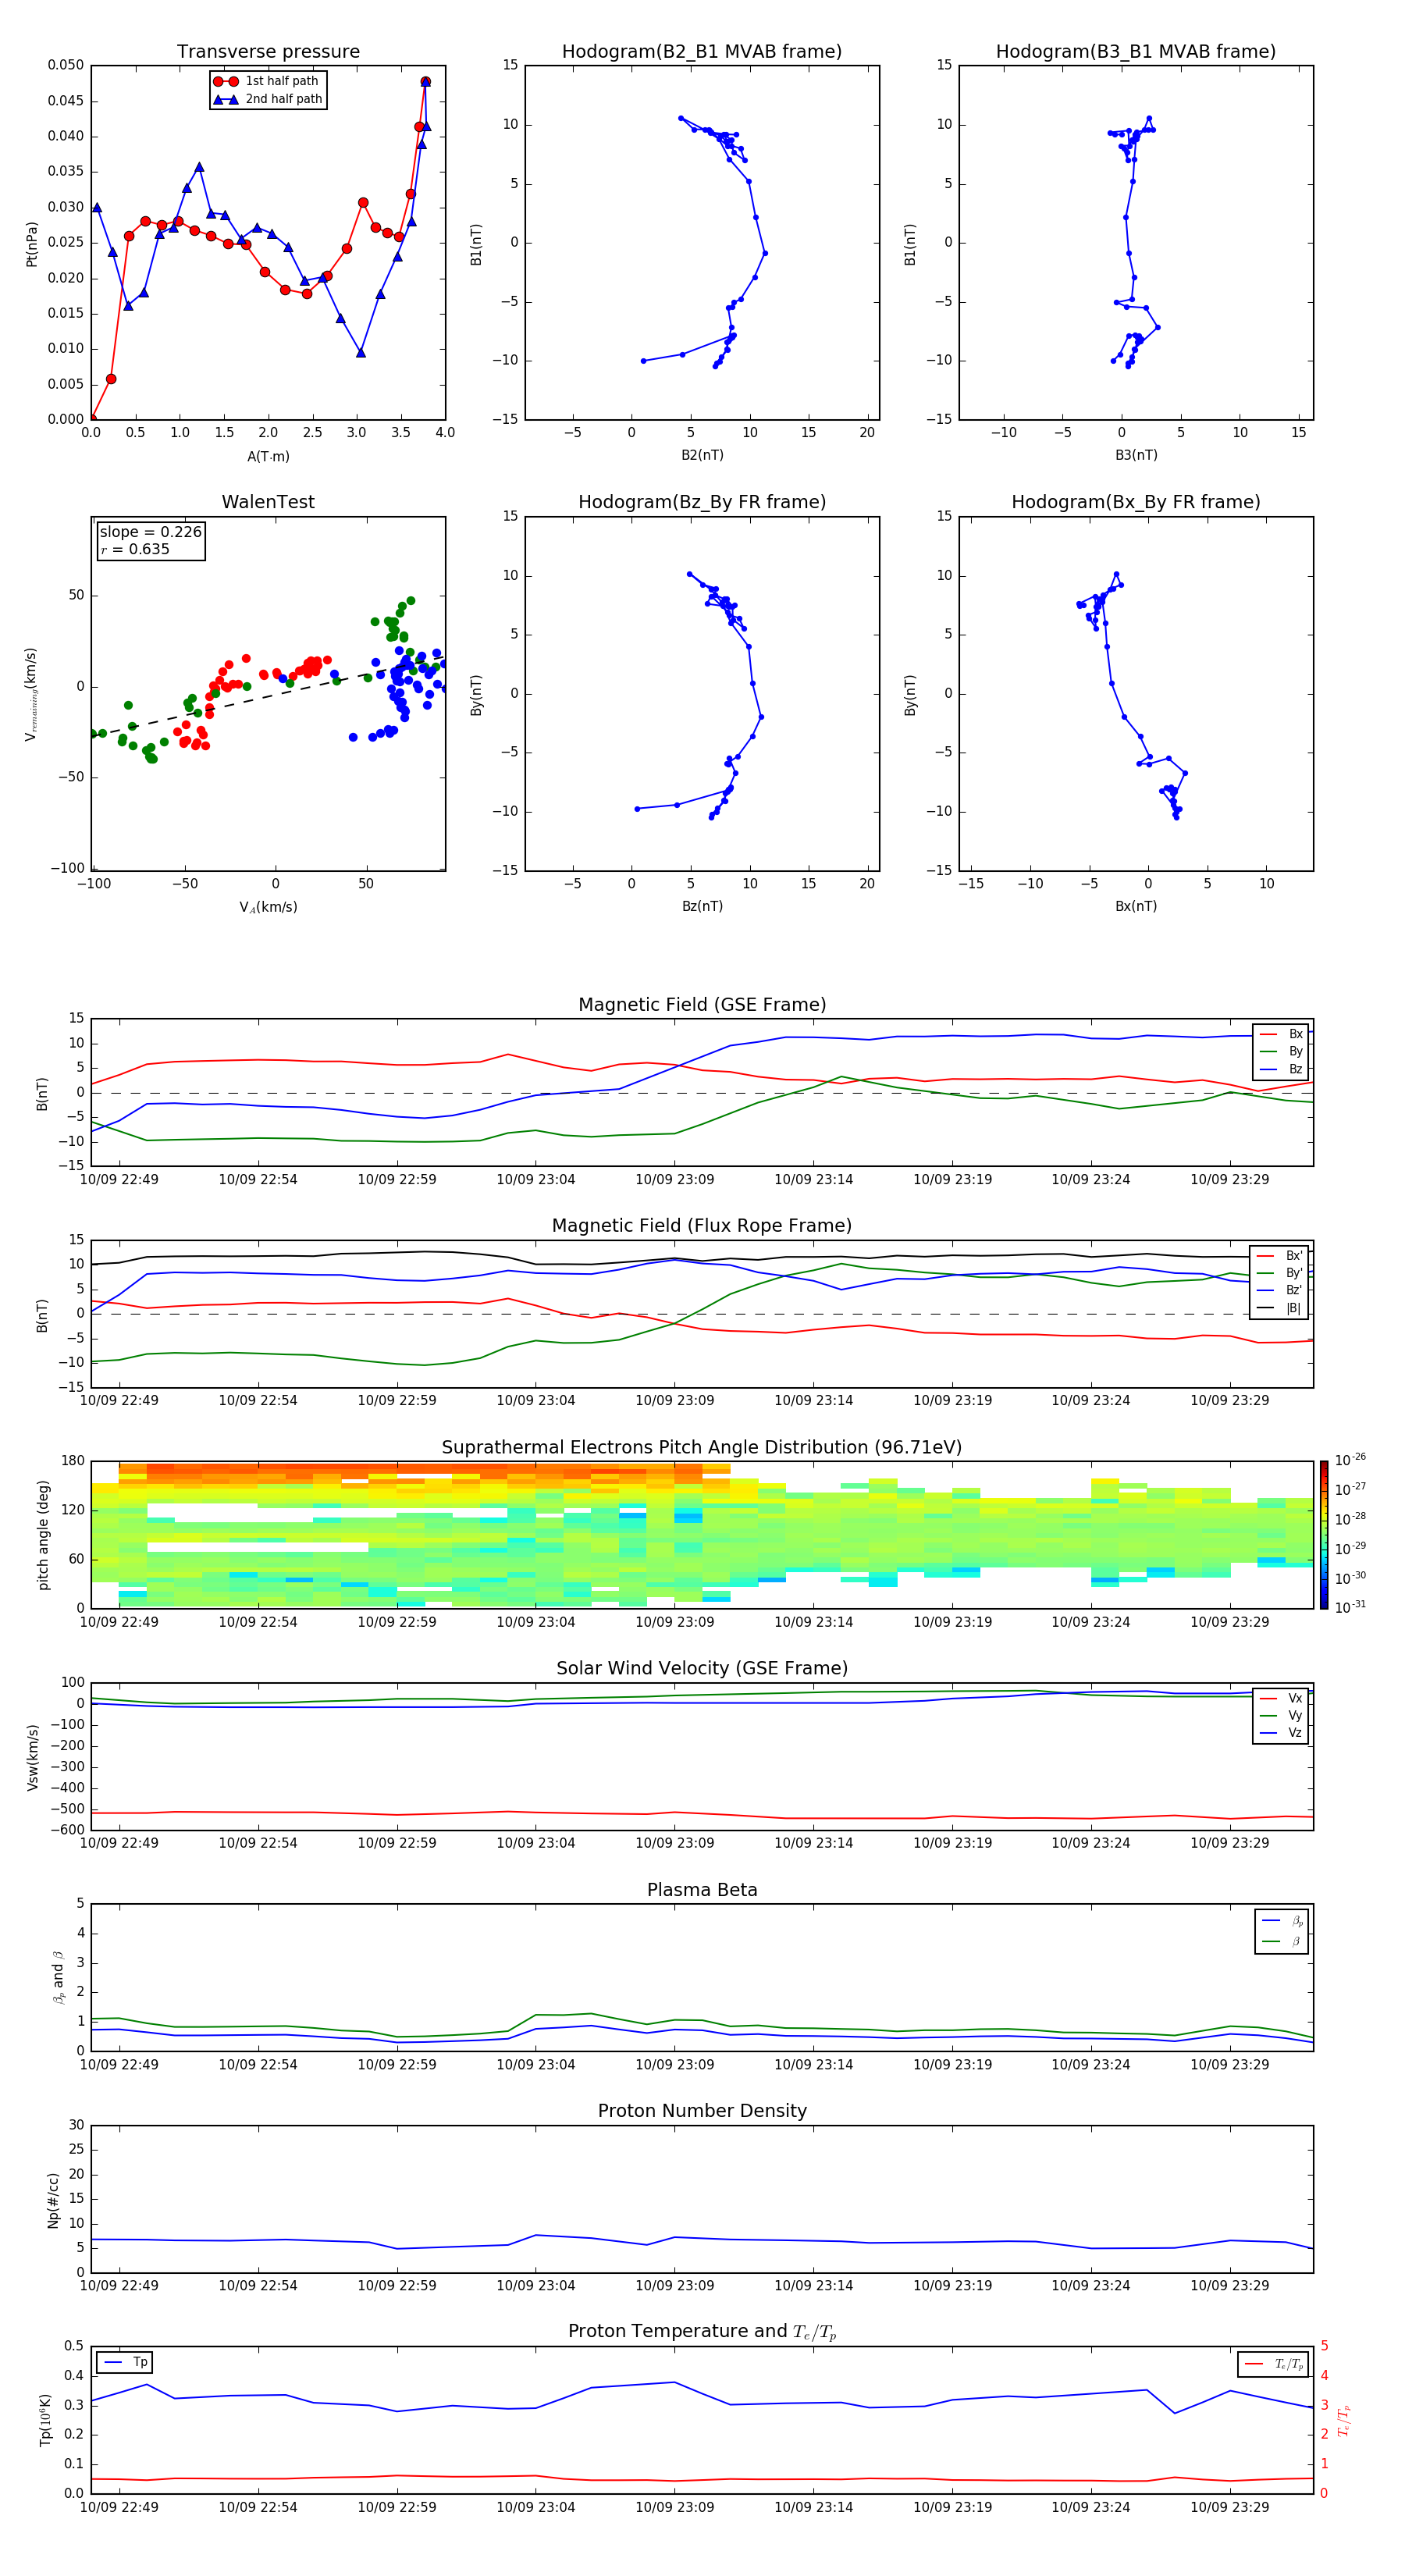Click the 'Transverse pressure' plot title
The width and height of the screenshot is (1405, 2576).
pyautogui.click(x=268, y=52)
